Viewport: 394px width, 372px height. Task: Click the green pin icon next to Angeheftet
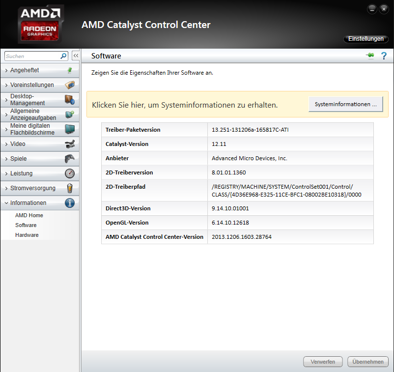[x=70, y=70]
